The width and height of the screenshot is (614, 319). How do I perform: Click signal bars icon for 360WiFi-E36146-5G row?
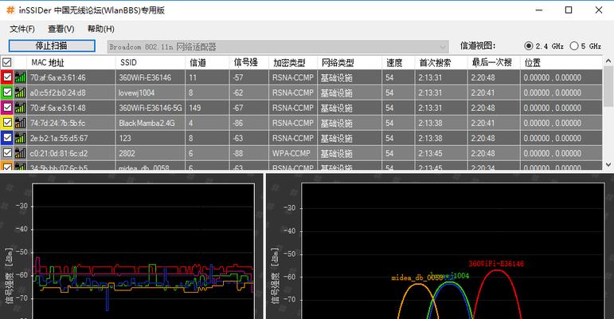click(21, 108)
